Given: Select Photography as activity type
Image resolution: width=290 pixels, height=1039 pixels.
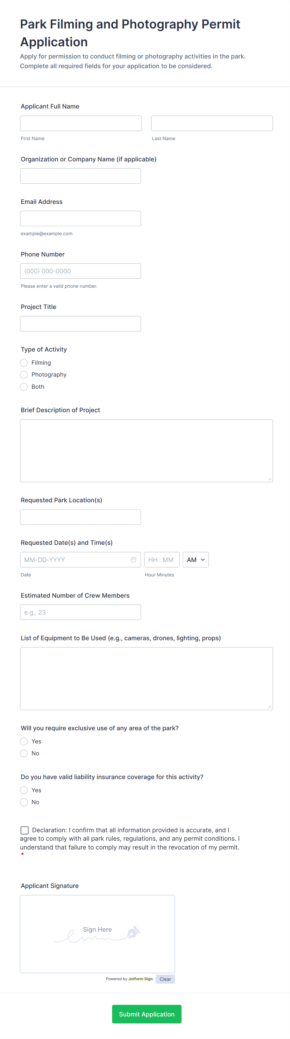Looking at the screenshot, I should tap(24, 375).
